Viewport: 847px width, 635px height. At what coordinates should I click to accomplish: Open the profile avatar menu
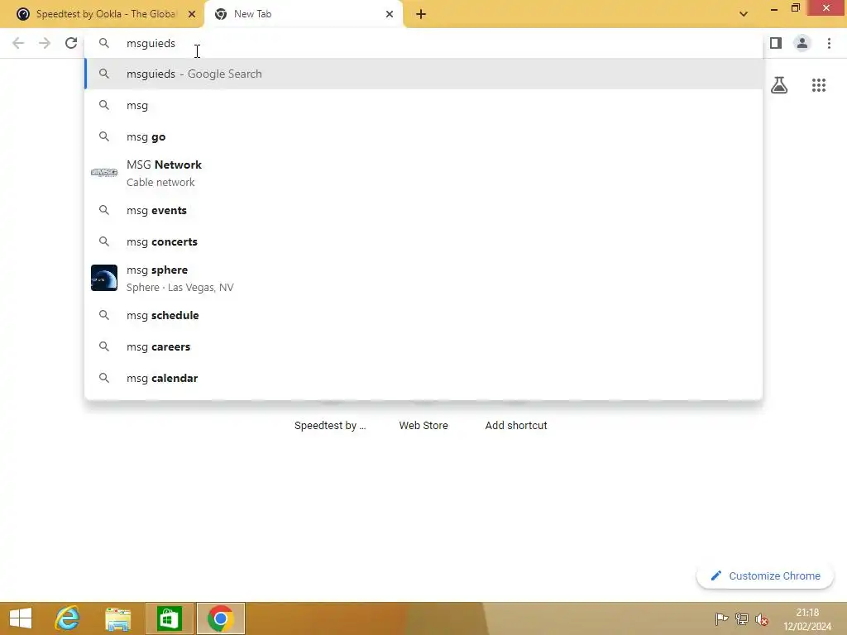(802, 43)
